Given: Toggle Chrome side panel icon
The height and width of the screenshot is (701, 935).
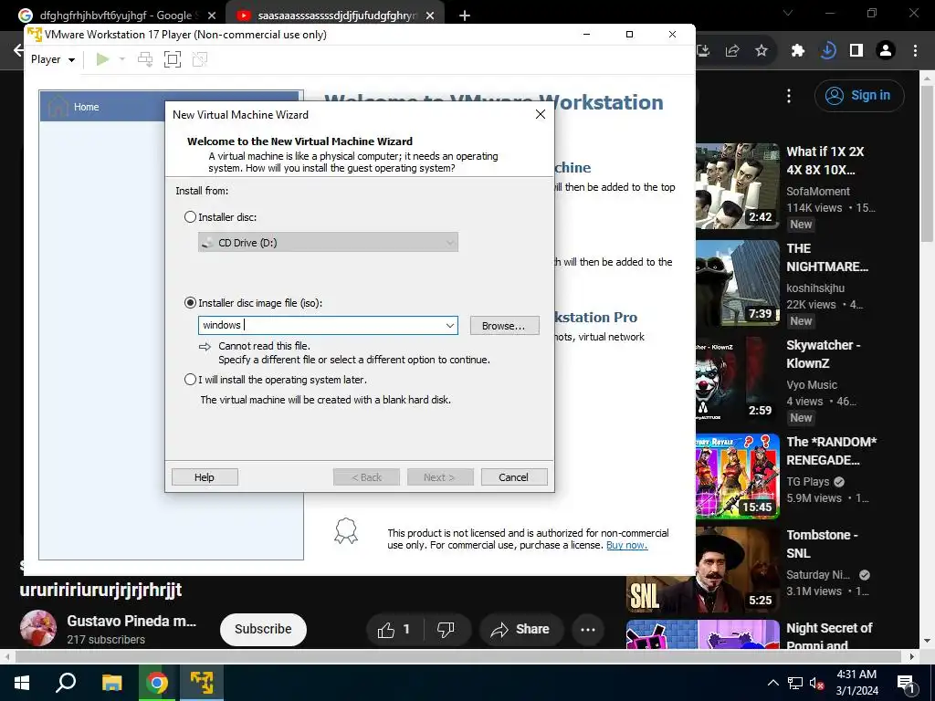Looking at the screenshot, I should point(856,51).
